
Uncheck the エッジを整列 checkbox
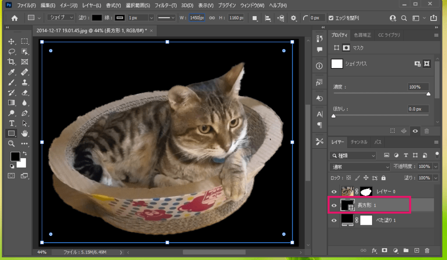coord(331,18)
